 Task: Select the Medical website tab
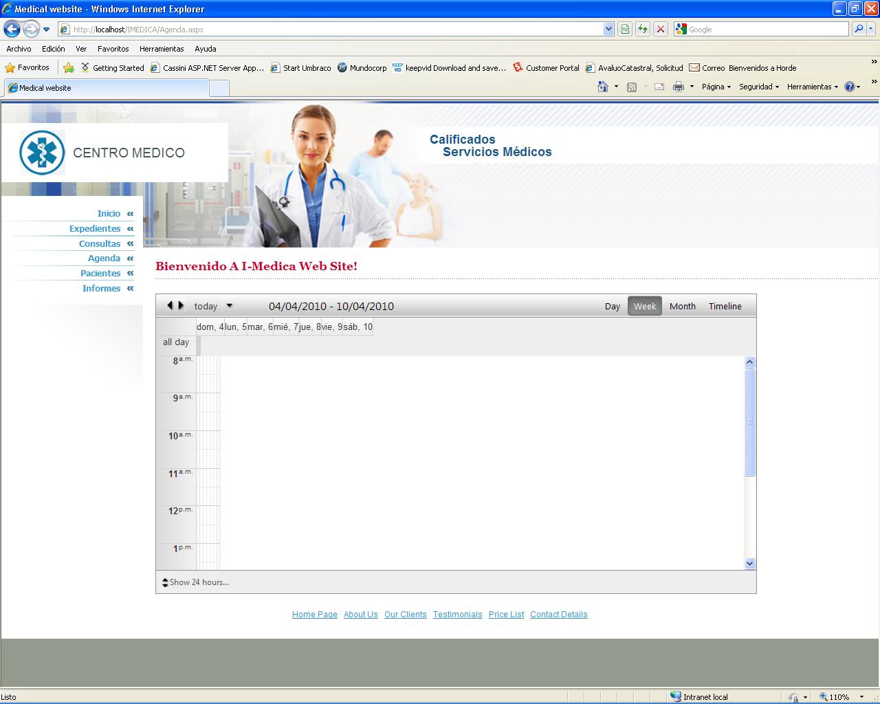click(x=106, y=88)
